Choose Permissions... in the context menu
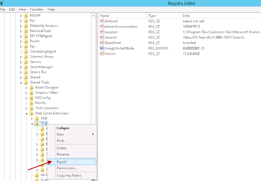The height and width of the screenshot is (181, 261). [x=67, y=168]
